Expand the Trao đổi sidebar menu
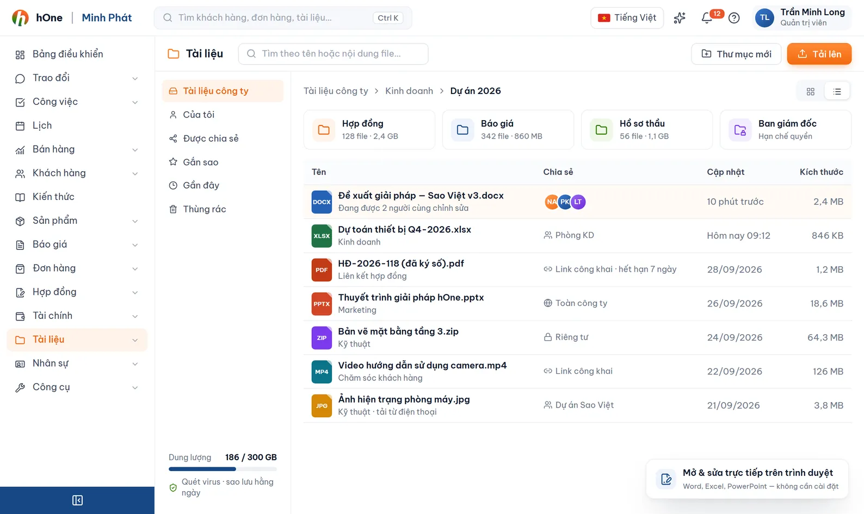 click(77, 78)
